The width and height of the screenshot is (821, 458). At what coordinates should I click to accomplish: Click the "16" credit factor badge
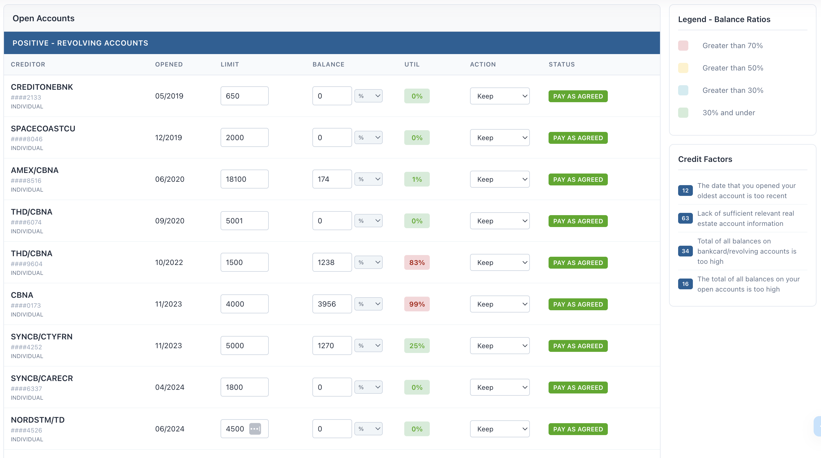coord(685,284)
